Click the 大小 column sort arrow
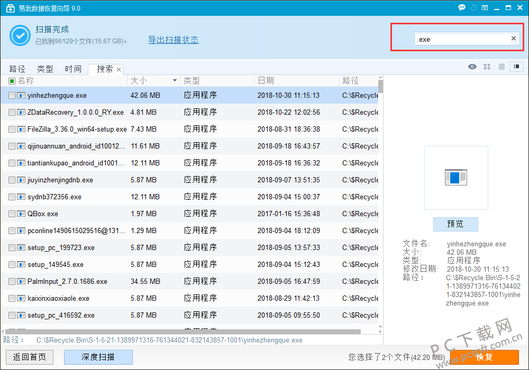 [175, 81]
